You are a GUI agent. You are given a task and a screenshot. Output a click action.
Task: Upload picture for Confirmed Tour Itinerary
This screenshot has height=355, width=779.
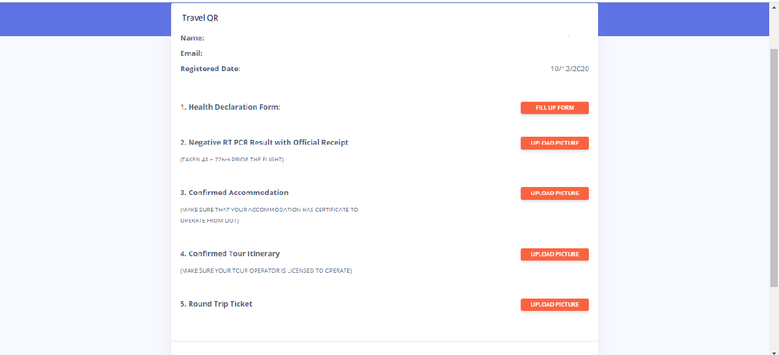(x=555, y=254)
